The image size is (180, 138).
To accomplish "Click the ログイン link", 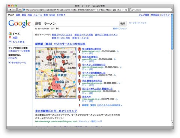I will click(x=165, y=15).
